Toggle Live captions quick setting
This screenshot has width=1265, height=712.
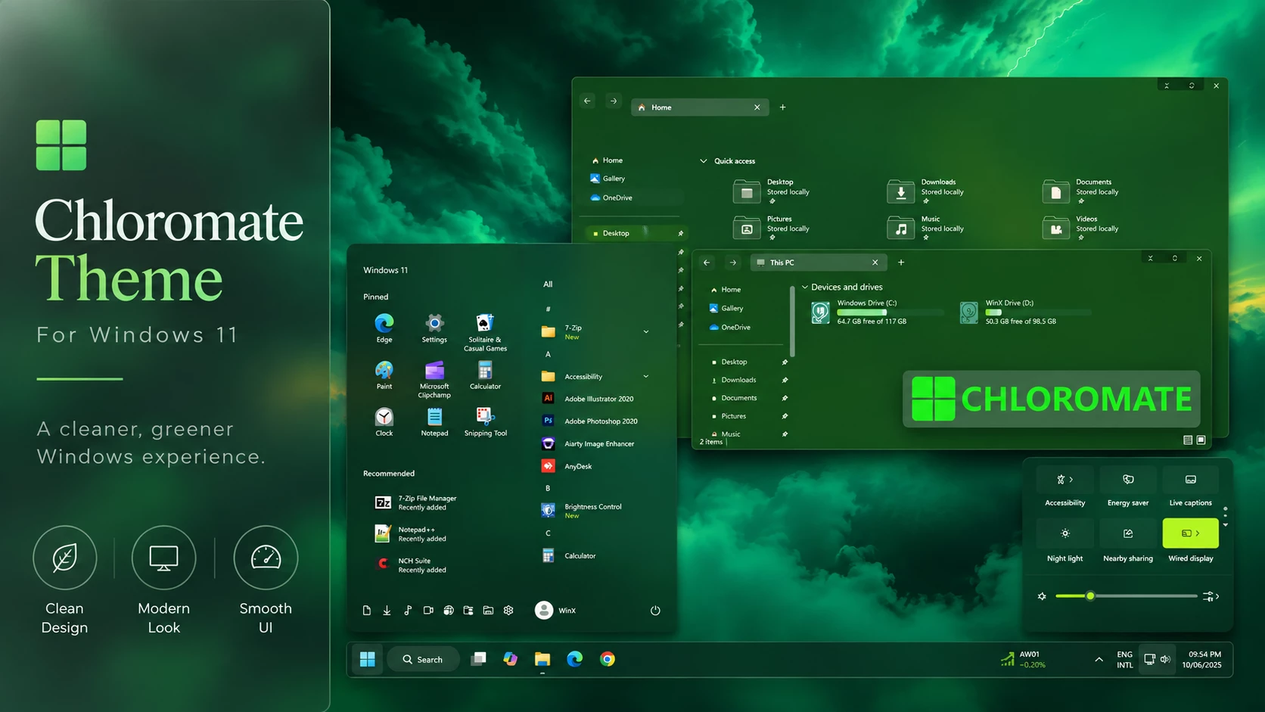click(x=1191, y=480)
